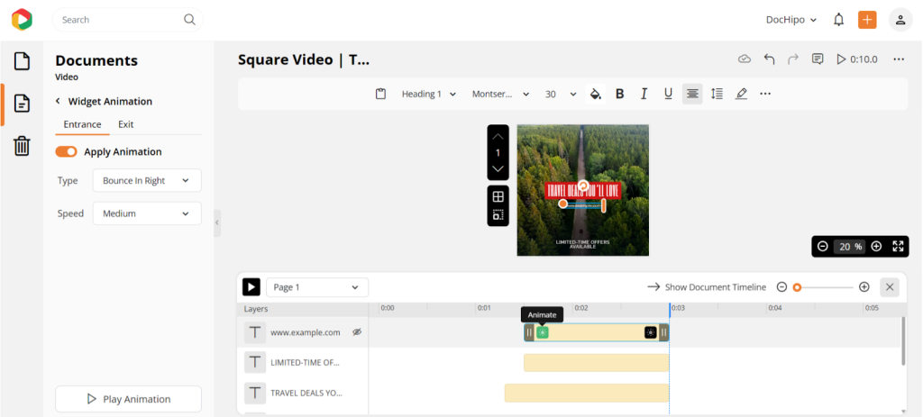The image size is (923, 417).
Task: Click the green entrance Animate icon
Action: point(542,332)
